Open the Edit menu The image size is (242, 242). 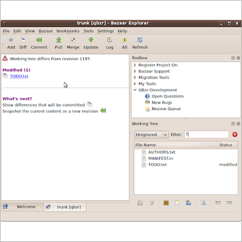[17, 31]
